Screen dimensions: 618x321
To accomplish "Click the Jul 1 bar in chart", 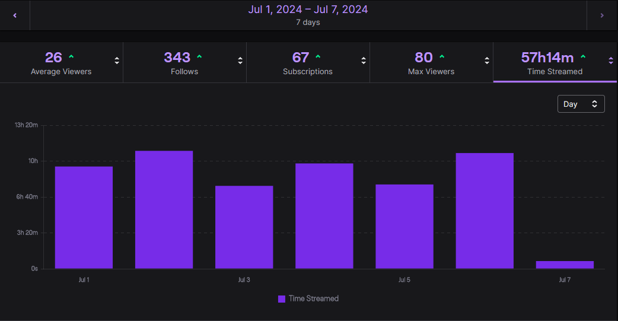I will point(84,218).
